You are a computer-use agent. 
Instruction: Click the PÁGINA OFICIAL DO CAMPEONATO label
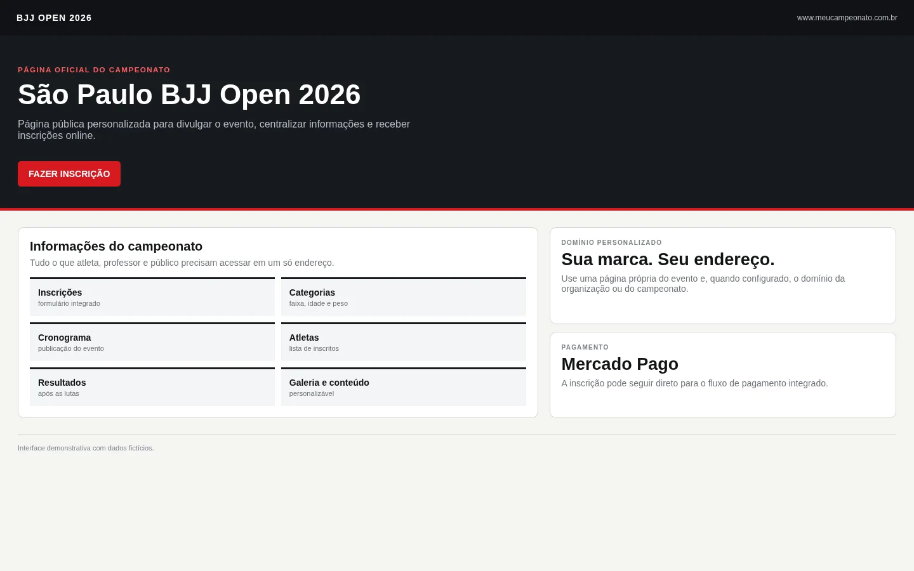pyautogui.click(x=94, y=70)
